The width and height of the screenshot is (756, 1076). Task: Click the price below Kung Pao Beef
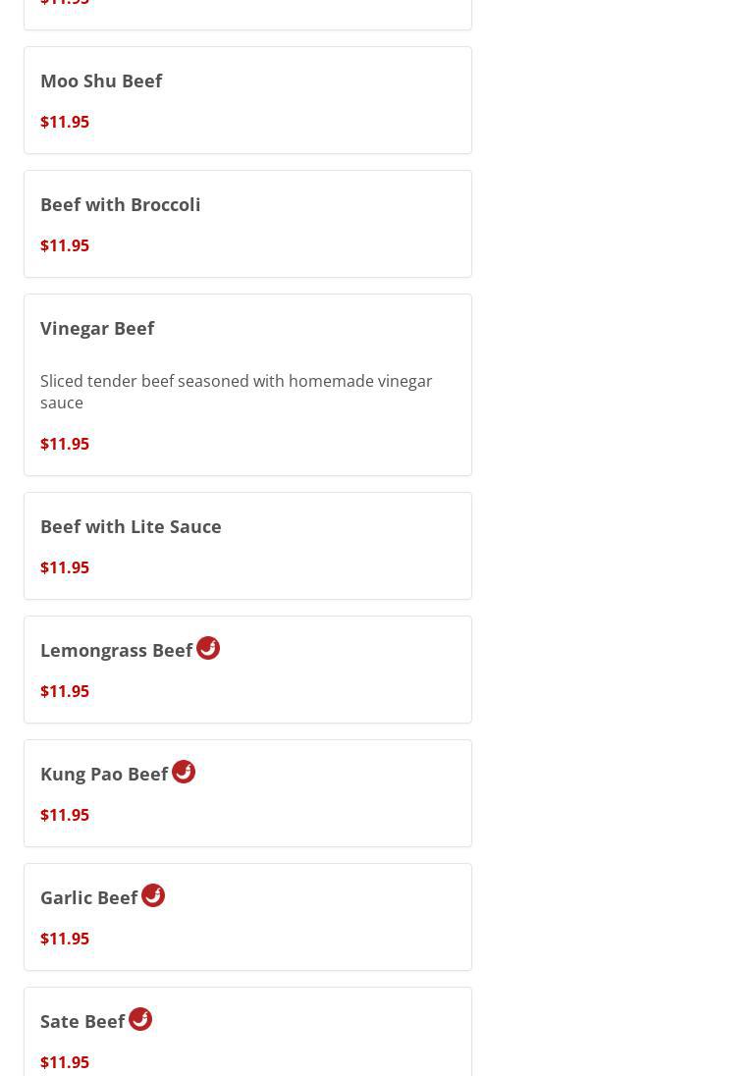(x=65, y=815)
